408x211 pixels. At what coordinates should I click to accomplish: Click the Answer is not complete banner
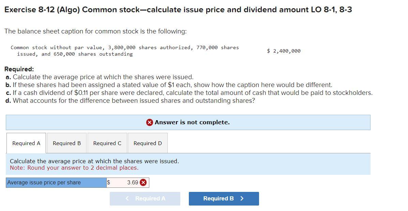tap(188, 122)
